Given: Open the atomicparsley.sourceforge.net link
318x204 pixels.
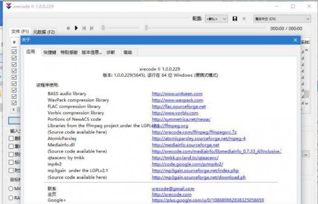Looking at the screenshot, I should [199, 139].
